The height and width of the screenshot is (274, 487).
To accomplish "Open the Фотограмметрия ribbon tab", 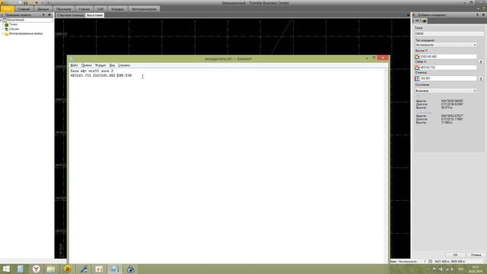I will click(x=144, y=9).
